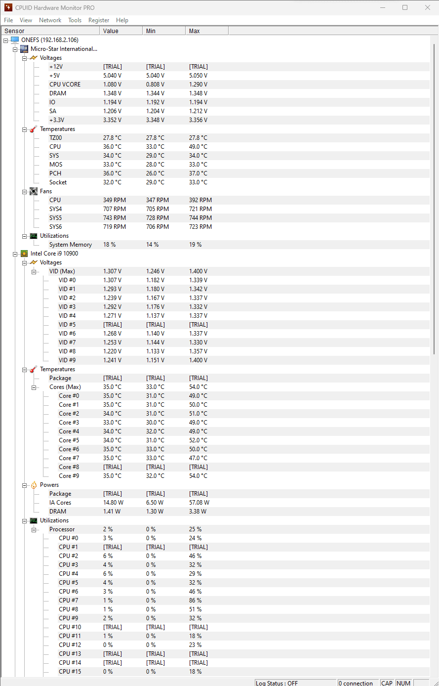439x686 pixels.
Task: Click the motherboard Utilizations chip icon
Action: [34, 236]
